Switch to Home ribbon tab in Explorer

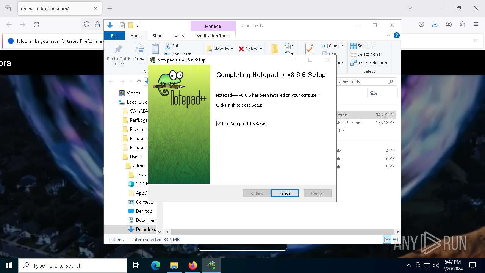[136, 36]
